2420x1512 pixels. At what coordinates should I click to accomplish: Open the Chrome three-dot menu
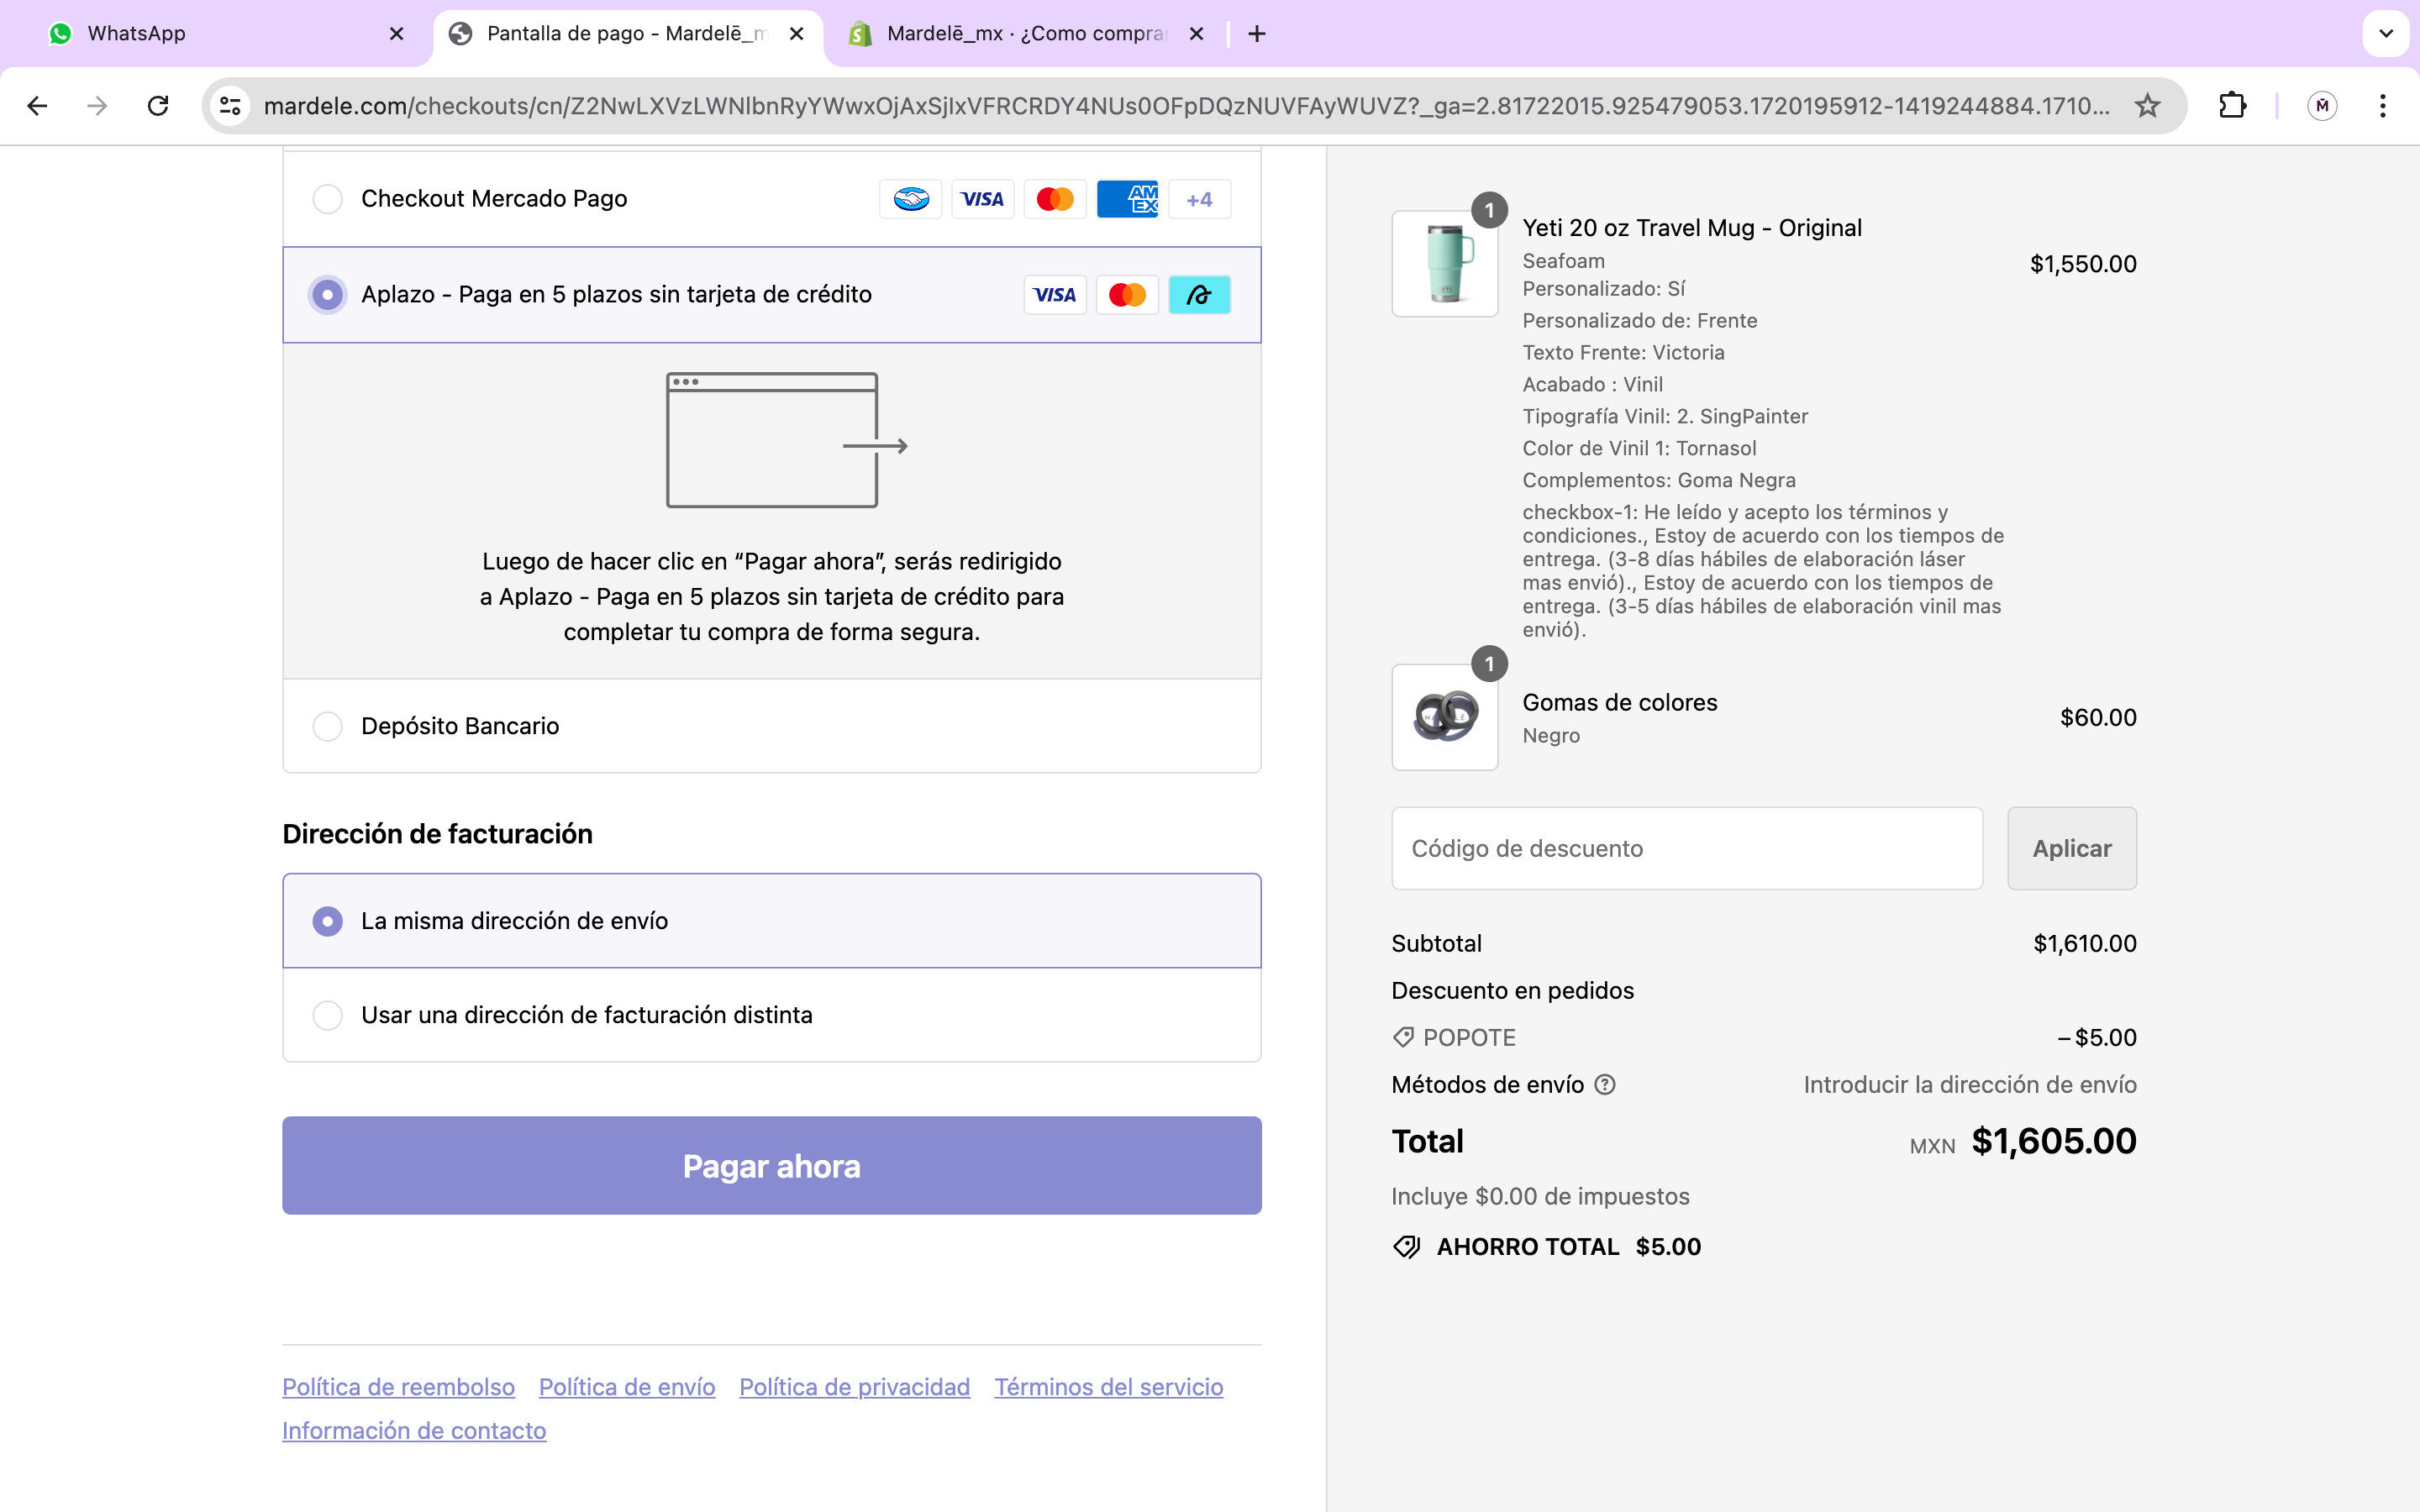[2383, 106]
